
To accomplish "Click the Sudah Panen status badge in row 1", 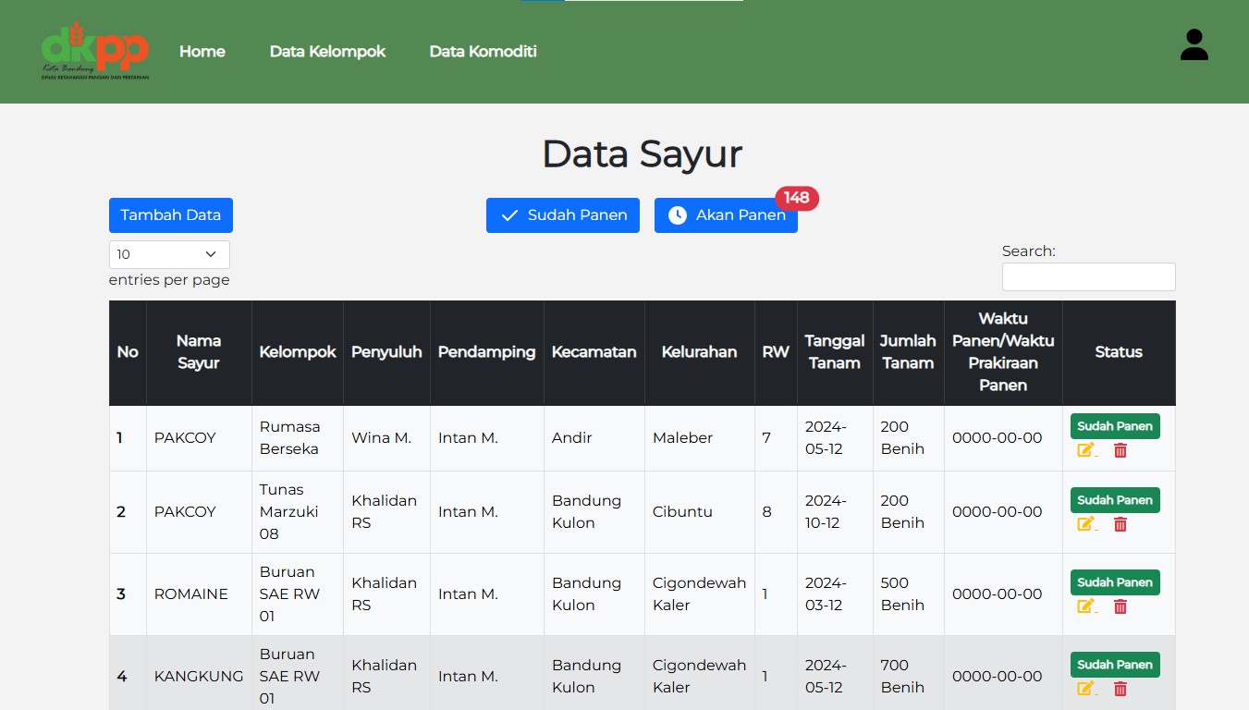I will pyautogui.click(x=1114, y=426).
